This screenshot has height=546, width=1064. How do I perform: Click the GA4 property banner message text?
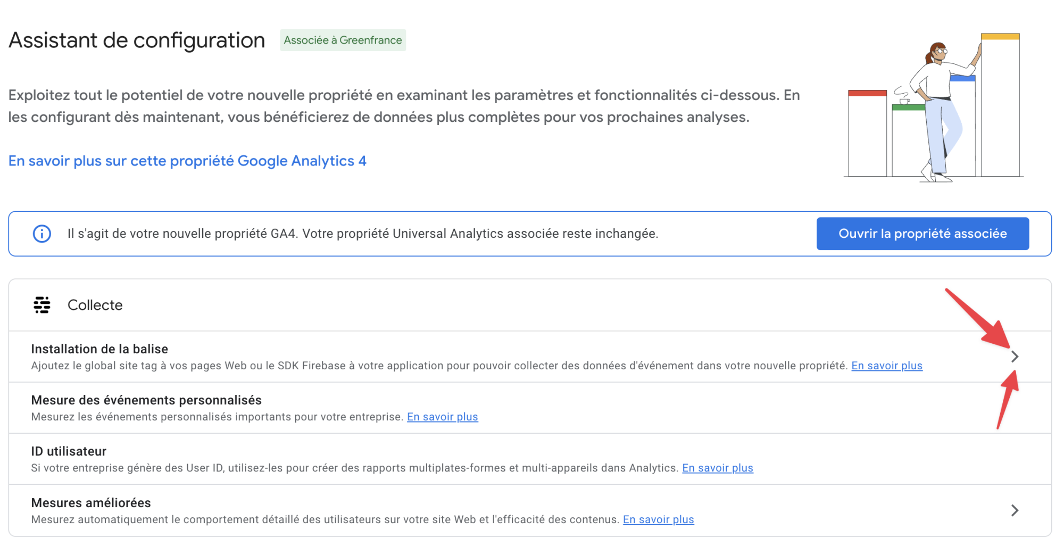(x=363, y=234)
